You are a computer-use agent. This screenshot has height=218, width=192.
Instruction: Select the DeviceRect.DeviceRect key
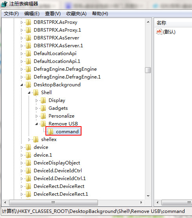pos(59,186)
